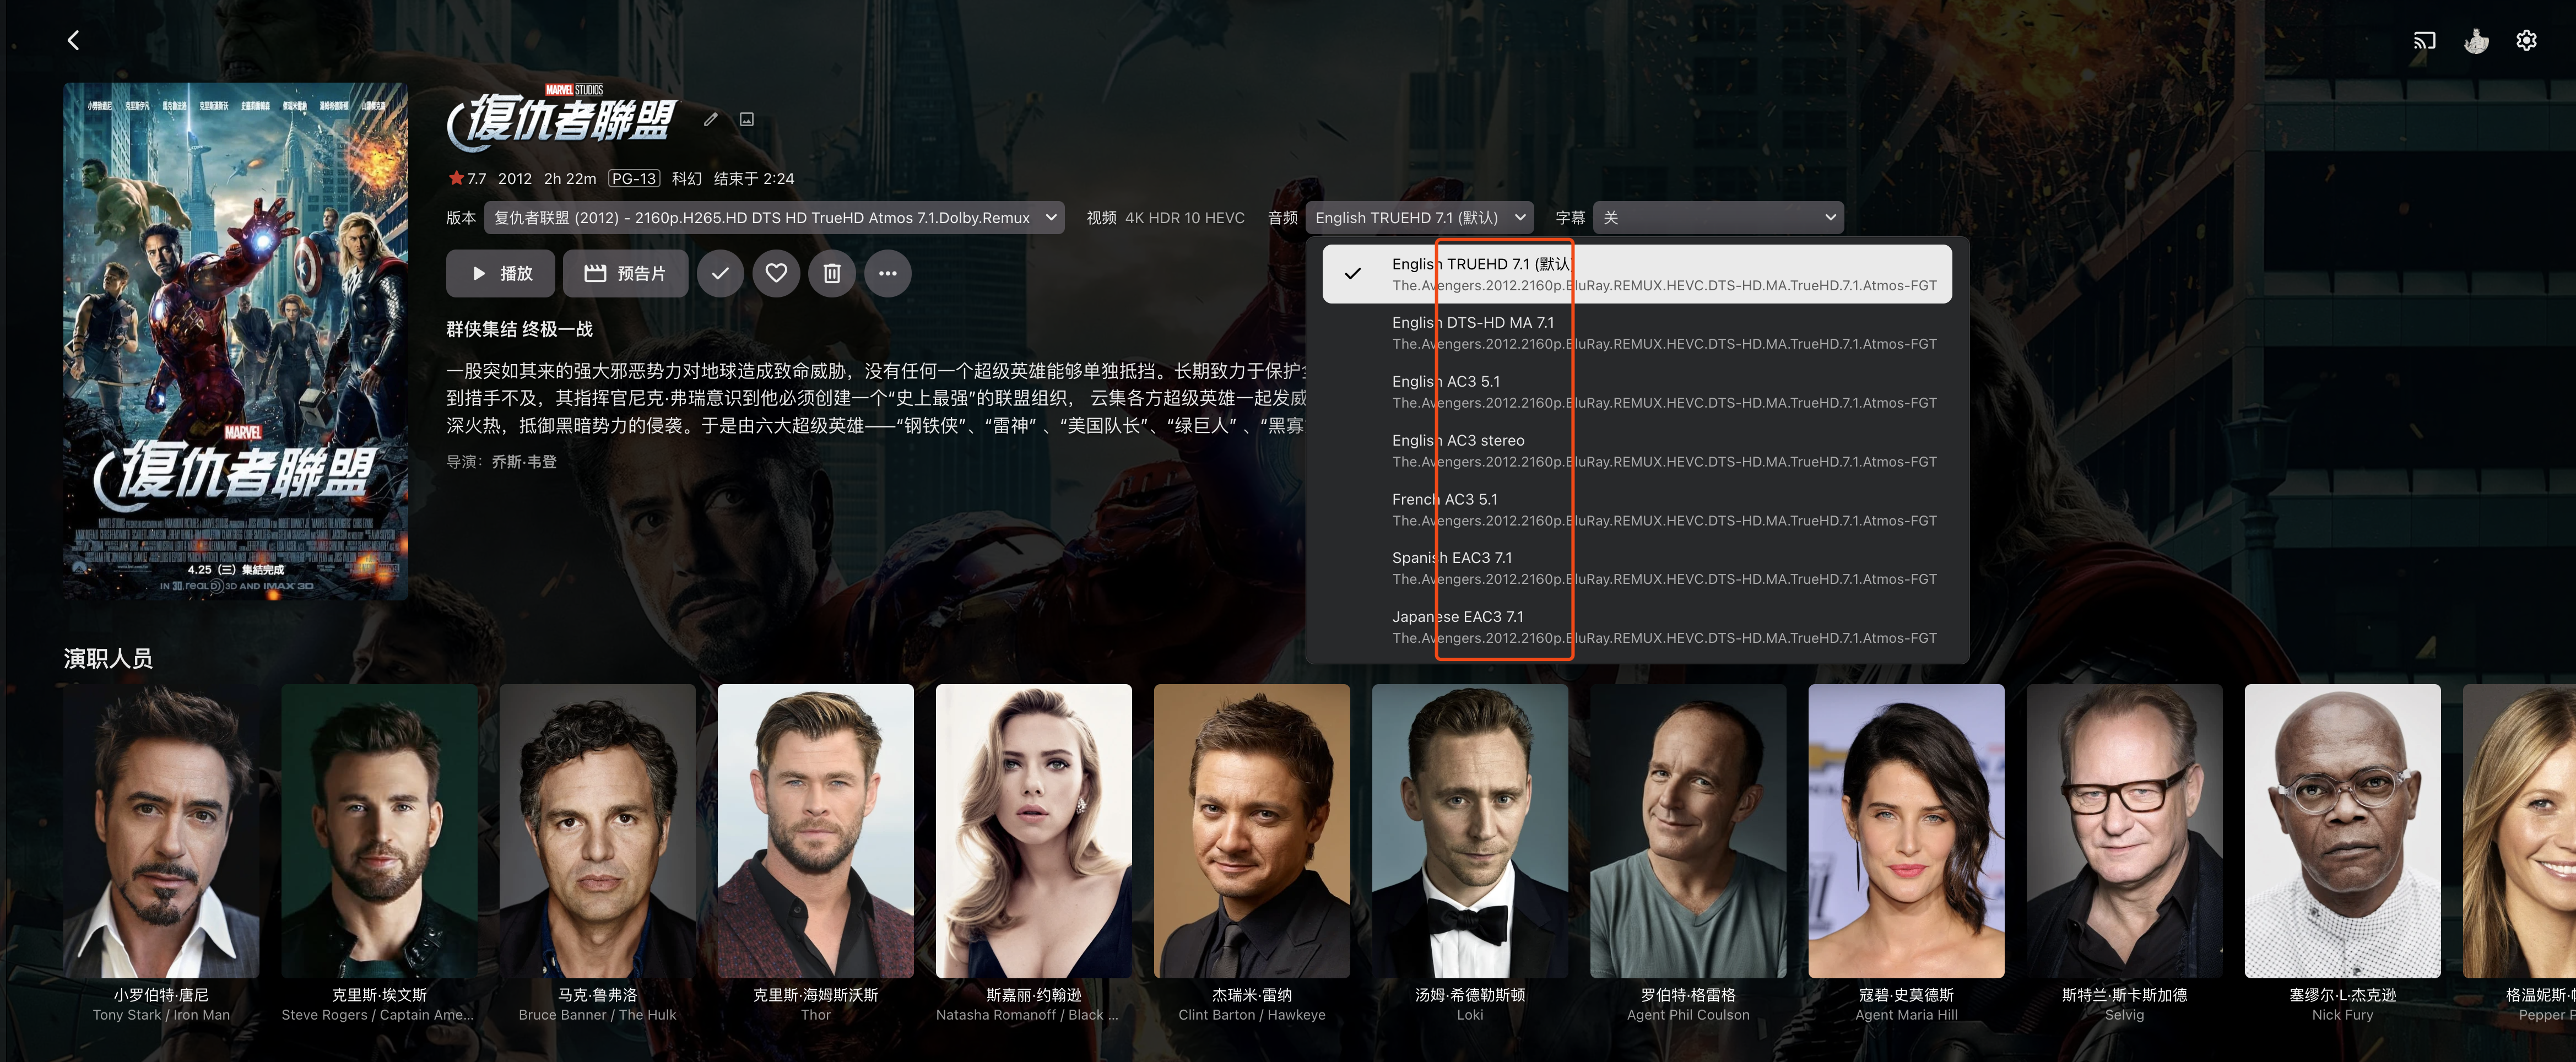Click the role text Agent Maria Hill
Screen dimensions: 2576x1062
coord(1906,1015)
